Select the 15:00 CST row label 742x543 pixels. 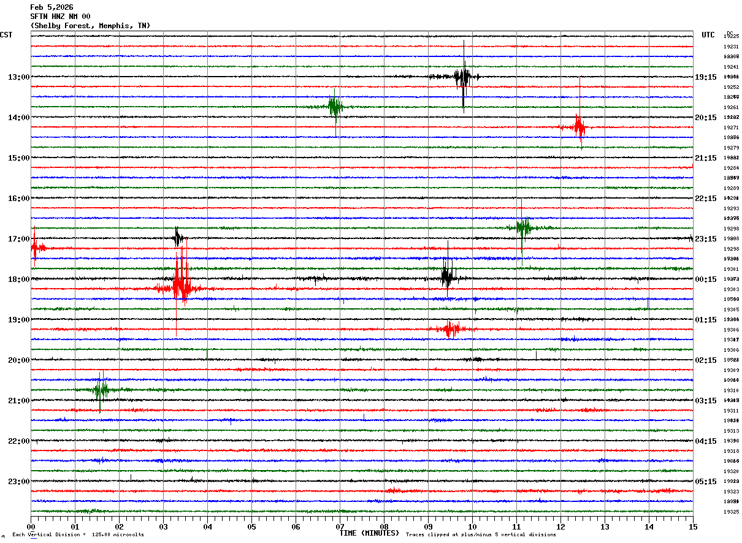(18, 158)
